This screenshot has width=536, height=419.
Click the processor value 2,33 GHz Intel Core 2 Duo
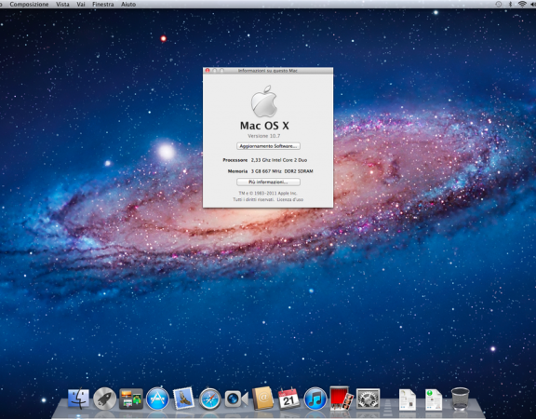279,160
